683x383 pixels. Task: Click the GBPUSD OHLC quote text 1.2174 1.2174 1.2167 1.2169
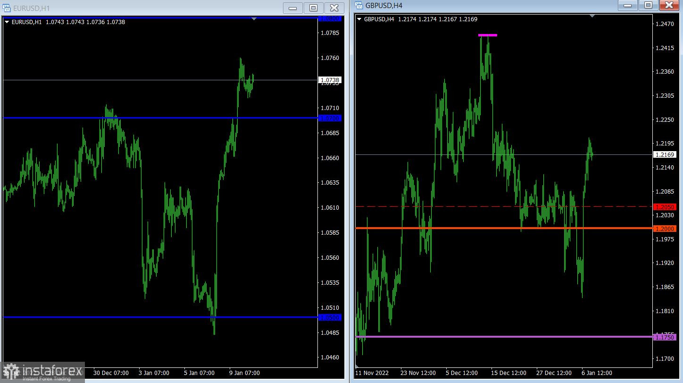pos(438,19)
